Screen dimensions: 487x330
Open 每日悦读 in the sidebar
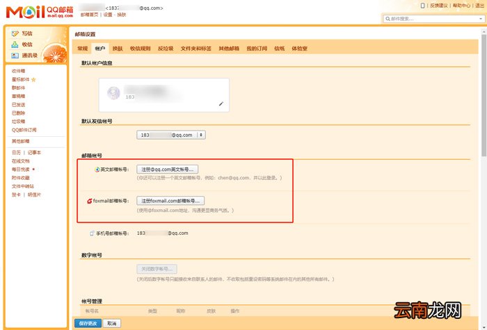click(20, 170)
